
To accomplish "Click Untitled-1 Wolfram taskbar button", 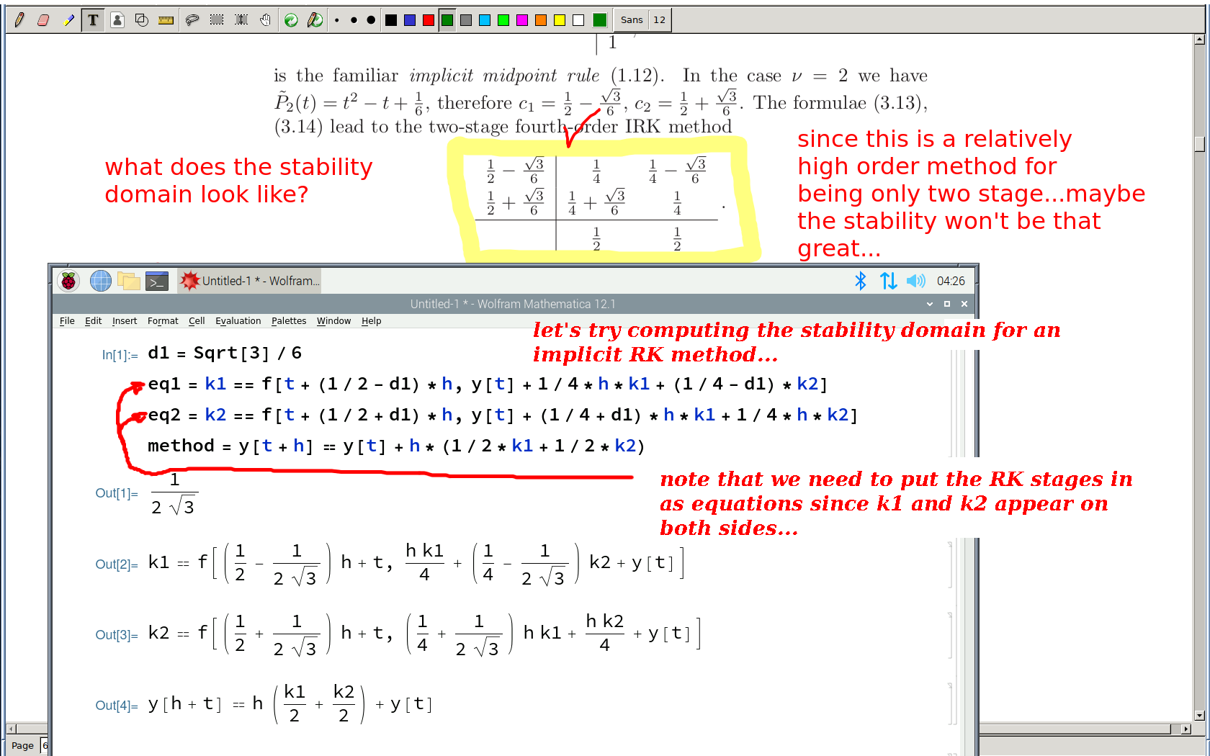I will click(250, 281).
